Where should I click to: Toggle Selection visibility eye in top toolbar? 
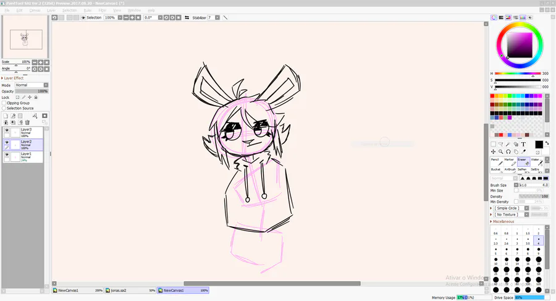click(x=83, y=17)
